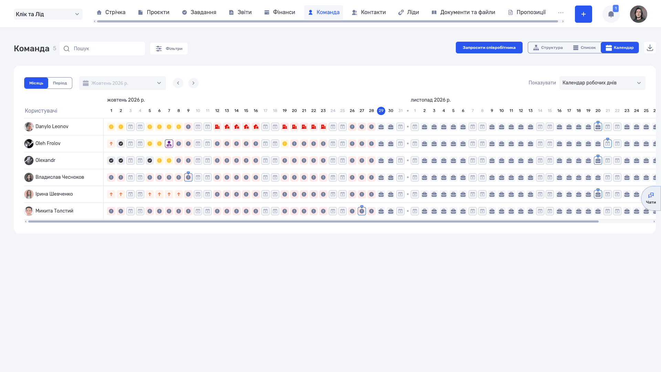
Task: Open the user profile avatar menu
Action: point(639,14)
